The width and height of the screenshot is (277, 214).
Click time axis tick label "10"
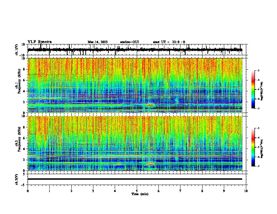(246, 191)
